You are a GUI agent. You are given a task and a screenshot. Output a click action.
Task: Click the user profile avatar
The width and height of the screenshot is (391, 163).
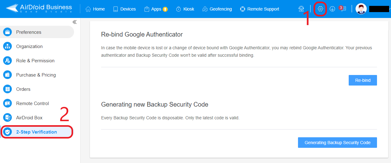pos(361,9)
